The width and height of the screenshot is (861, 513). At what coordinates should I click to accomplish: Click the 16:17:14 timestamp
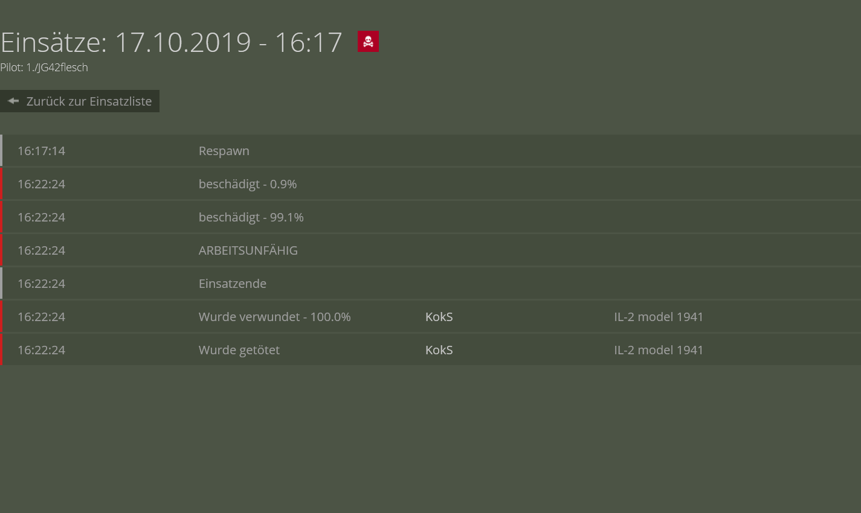pyautogui.click(x=41, y=151)
